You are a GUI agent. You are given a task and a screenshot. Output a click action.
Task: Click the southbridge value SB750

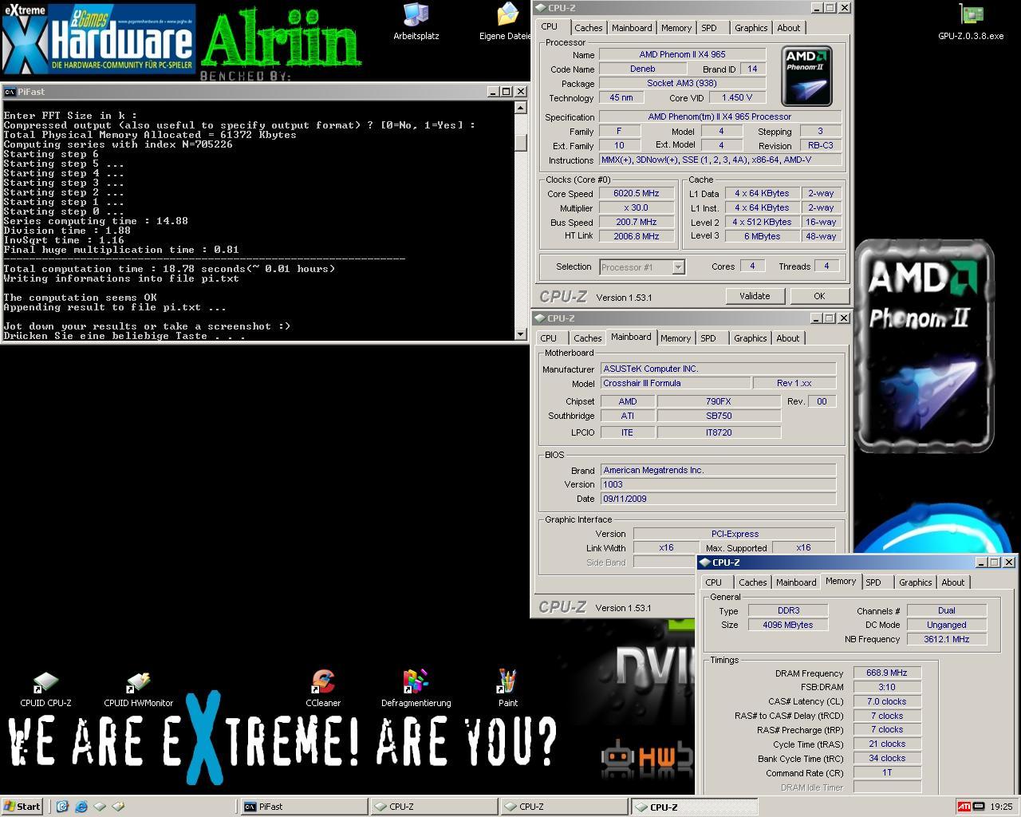(718, 416)
